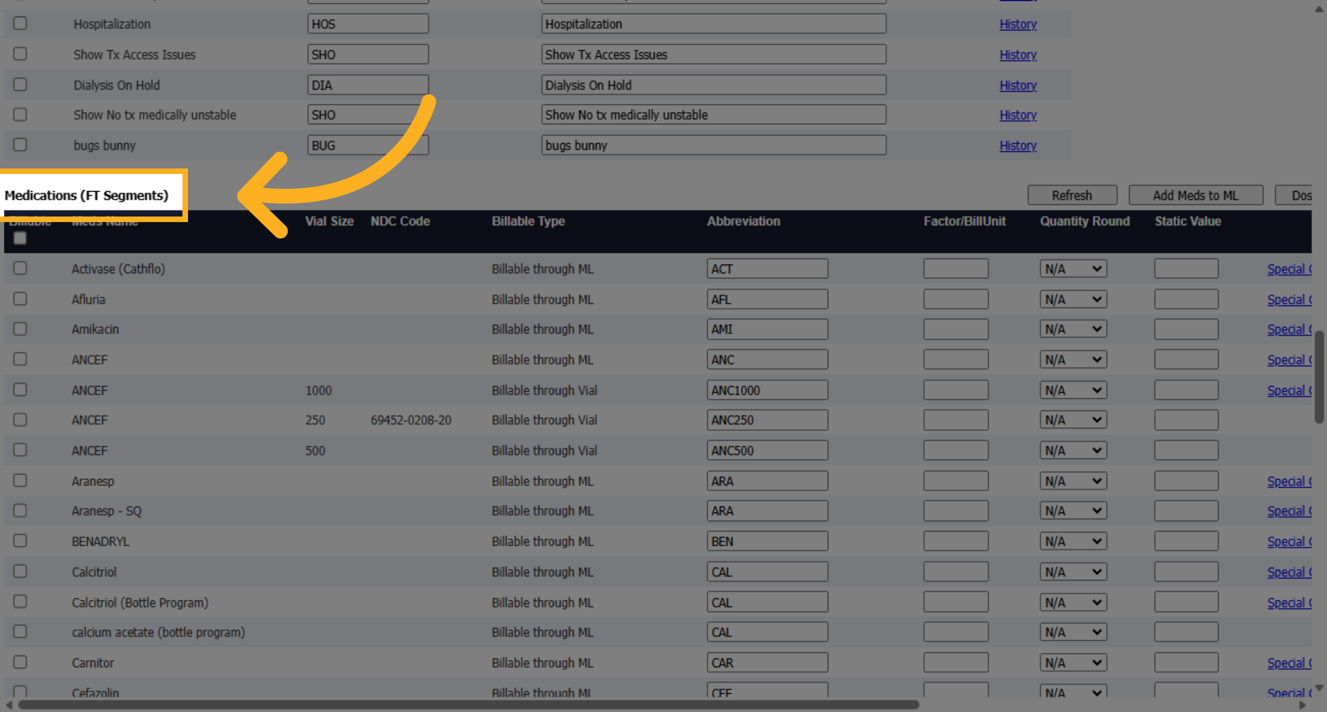Select the bugs bunny row checkbox
This screenshot has width=1327, height=712.
point(20,145)
